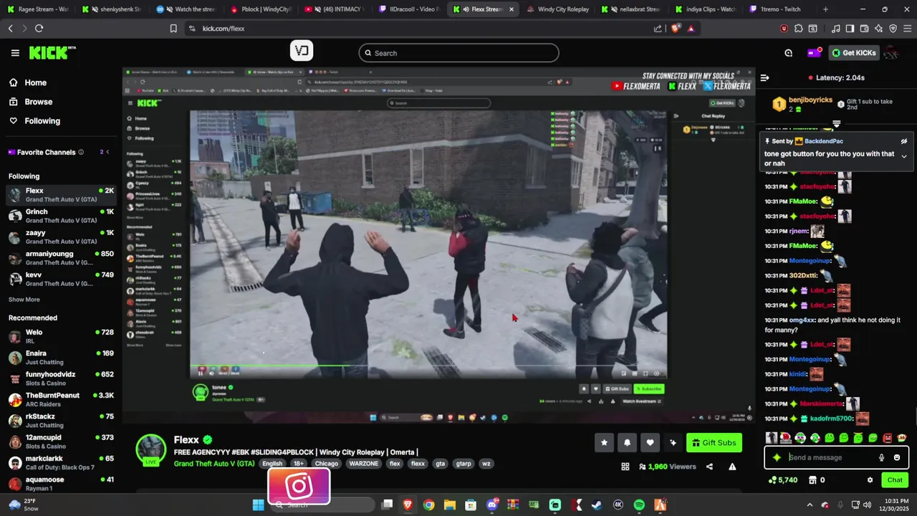Open Brave Leo AI sparkle icon
This screenshot has height=516, width=917.
pyautogui.click(x=878, y=29)
